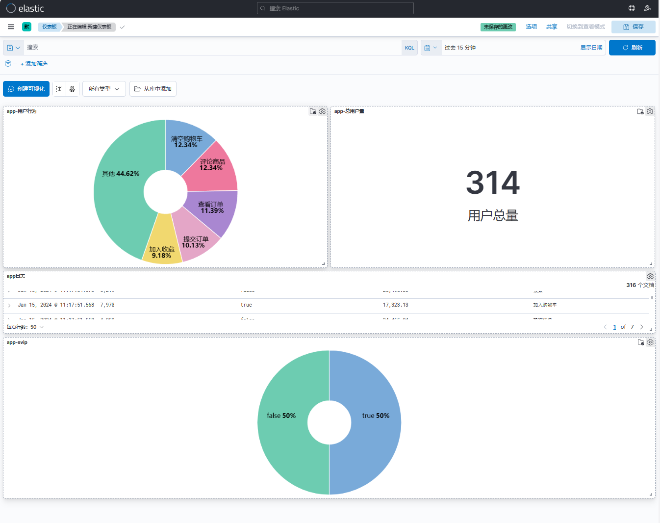660x523 pixels.
Task: Open the 选项 menu
Action: 531,27
